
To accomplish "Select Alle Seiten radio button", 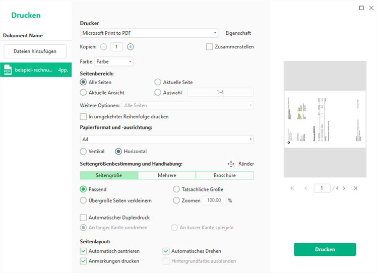I will click(x=83, y=82).
